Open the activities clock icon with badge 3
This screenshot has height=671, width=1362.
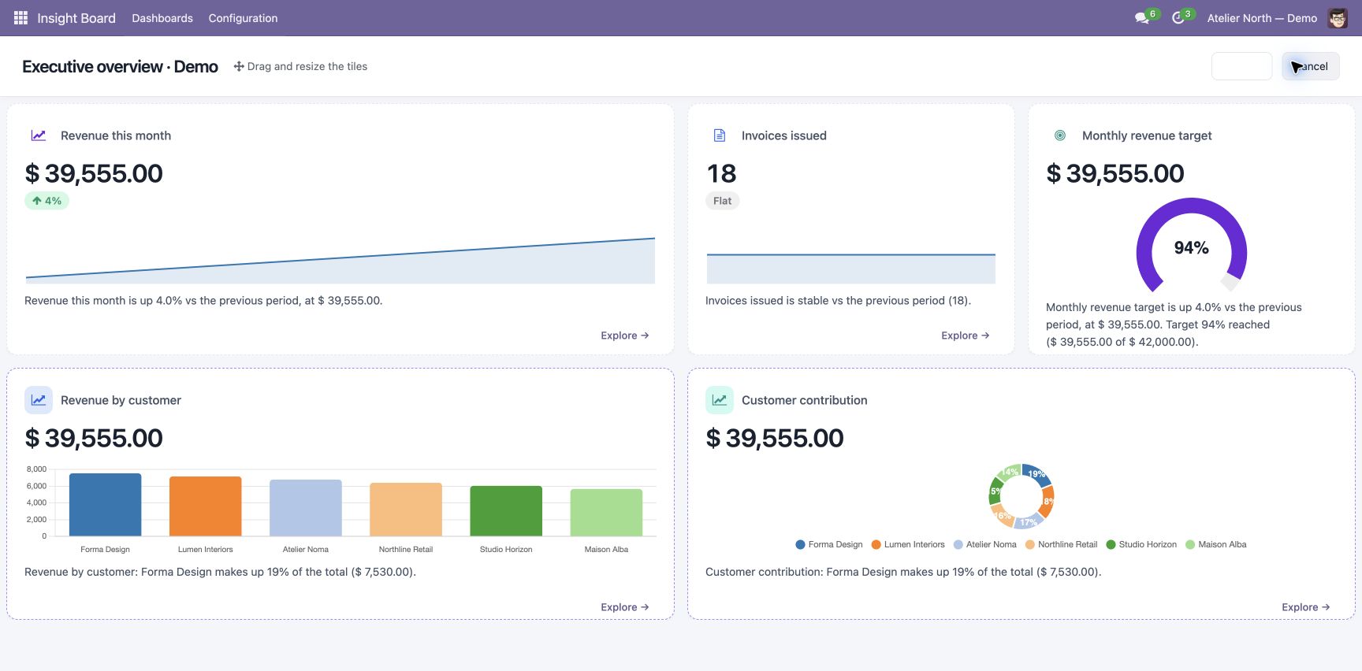click(1178, 17)
